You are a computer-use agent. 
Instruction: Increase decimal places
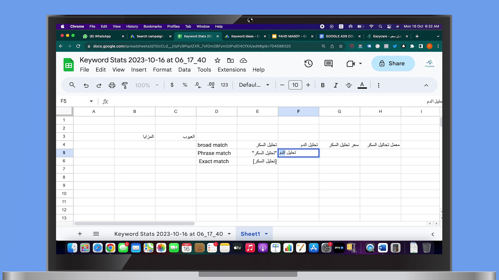pos(211,85)
